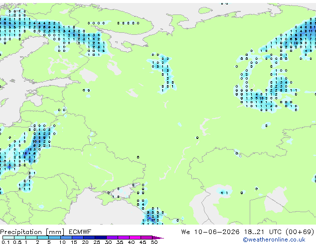This screenshot has width=316, height=244.
Task: Pick the 15–20 mm blue legend swatch
Action: [x=77, y=238]
